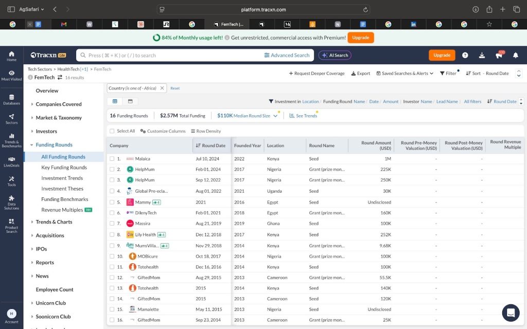This screenshot has width=527, height=329.
Task: Select the checkbox next to MOBicure
Action: click(112, 256)
